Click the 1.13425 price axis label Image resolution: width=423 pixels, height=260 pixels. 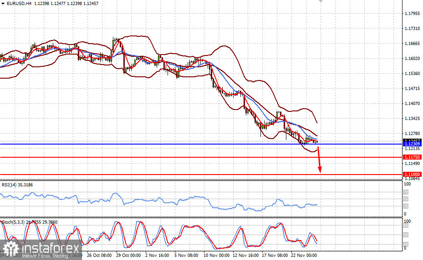click(x=412, y=119)
